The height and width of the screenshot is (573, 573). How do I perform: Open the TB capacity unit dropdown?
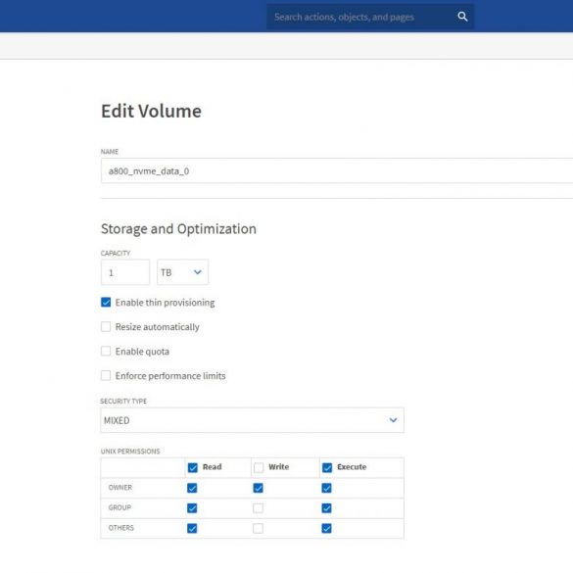click(x=183, y=272)
